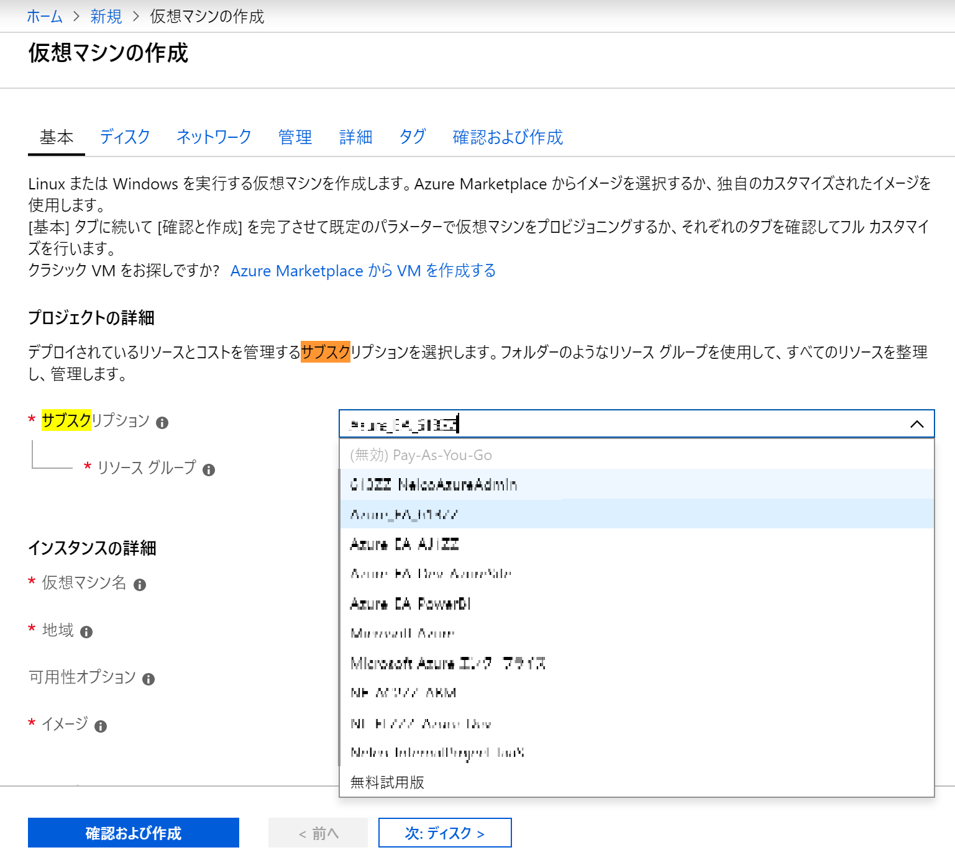Click info icon beside リソース グループ
The image size is (955, 850).
(x=209, y=470)
